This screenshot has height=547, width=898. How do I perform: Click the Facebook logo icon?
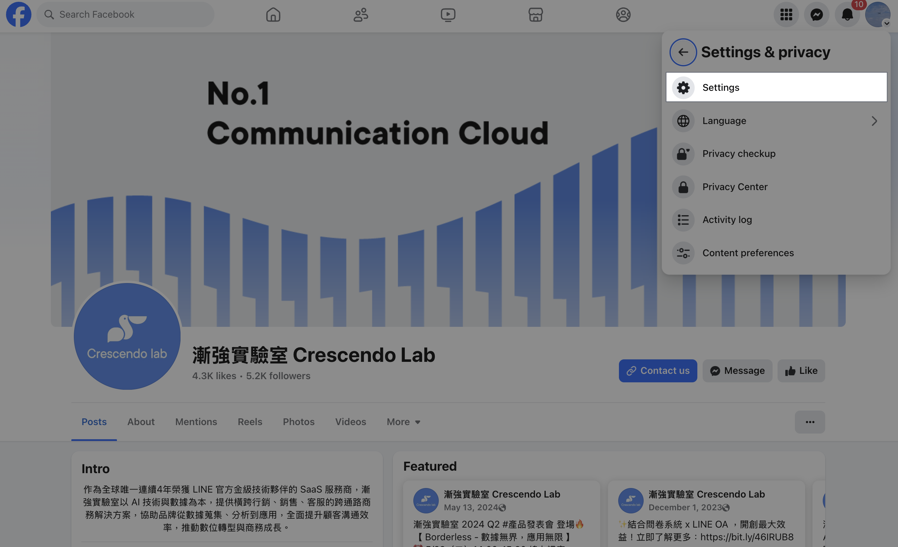click(19, 14)
